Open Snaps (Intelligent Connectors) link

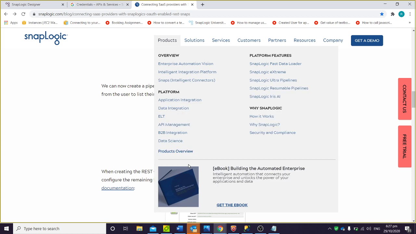187,80
